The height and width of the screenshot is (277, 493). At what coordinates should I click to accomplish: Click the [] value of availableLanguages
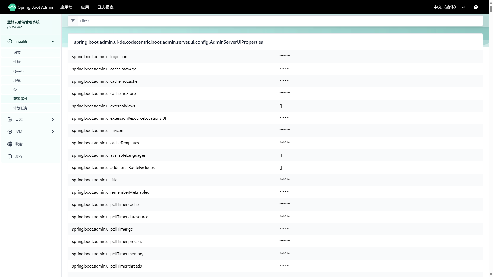click(x=281, y=155)
